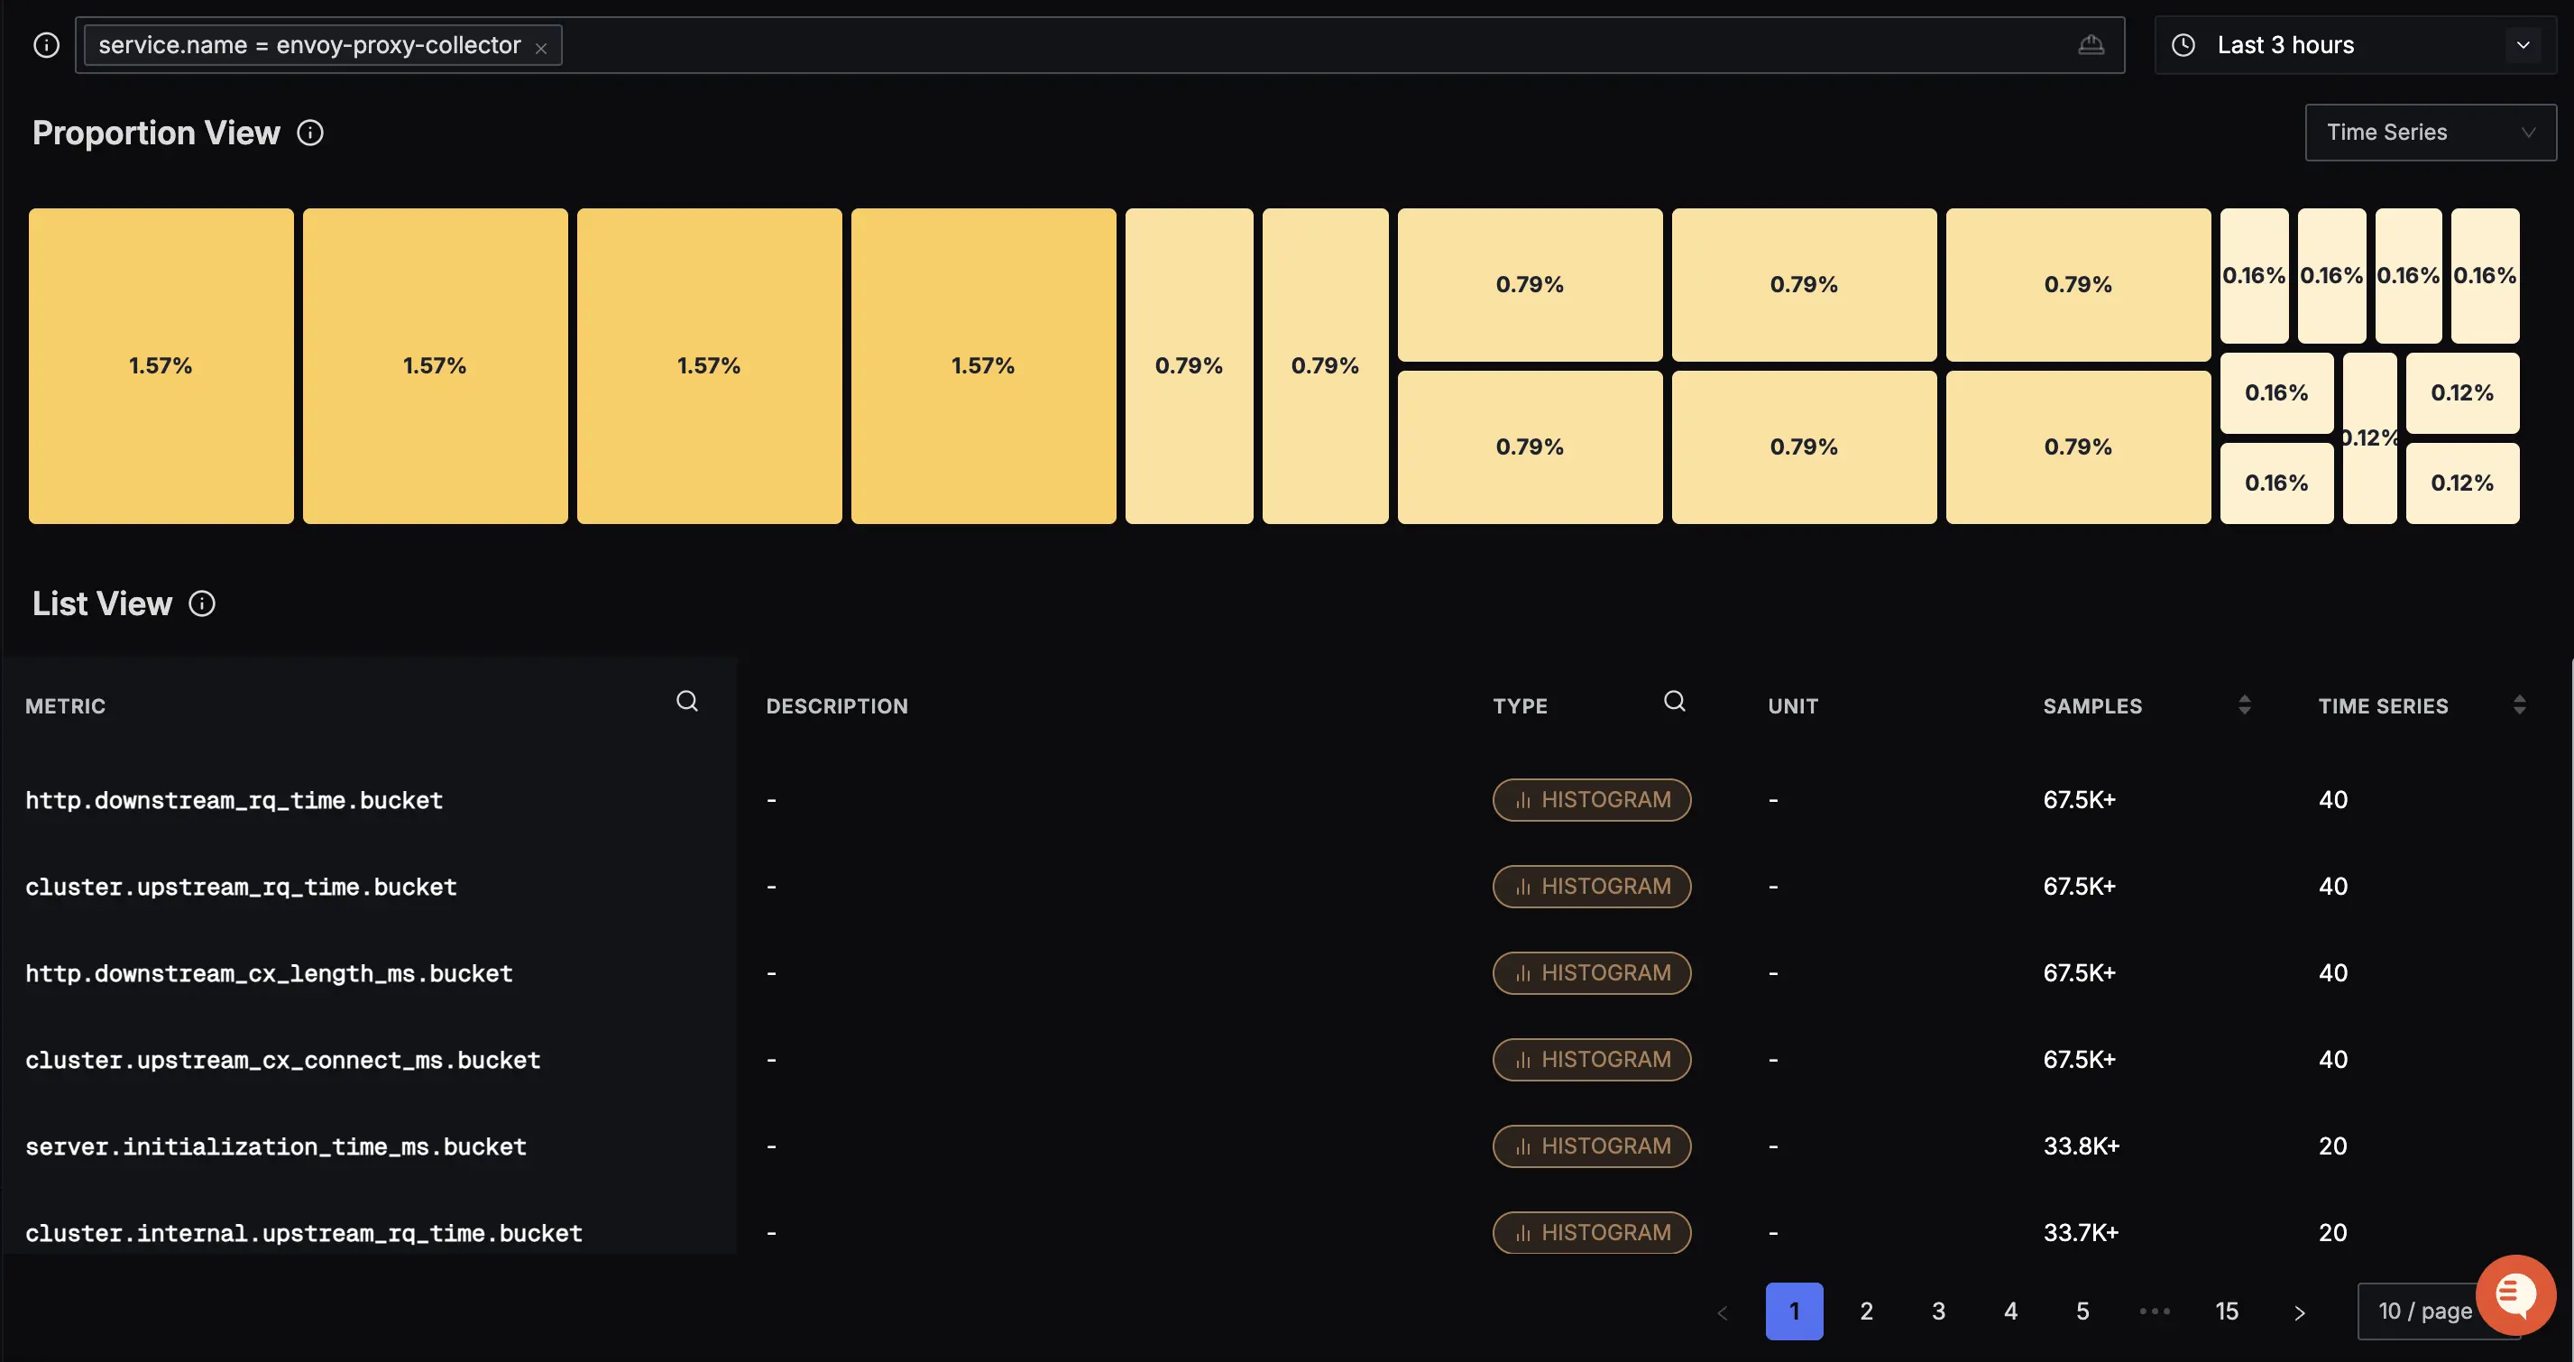Click the helmet icon in the query bar
This screenshot has width=2574, height=1362.
[x=2091, y=44]
